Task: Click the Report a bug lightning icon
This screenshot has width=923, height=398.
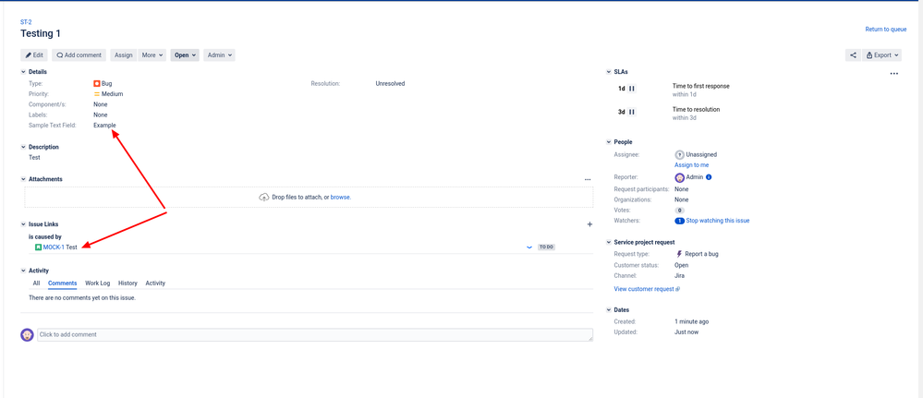Action: (679, 254)
